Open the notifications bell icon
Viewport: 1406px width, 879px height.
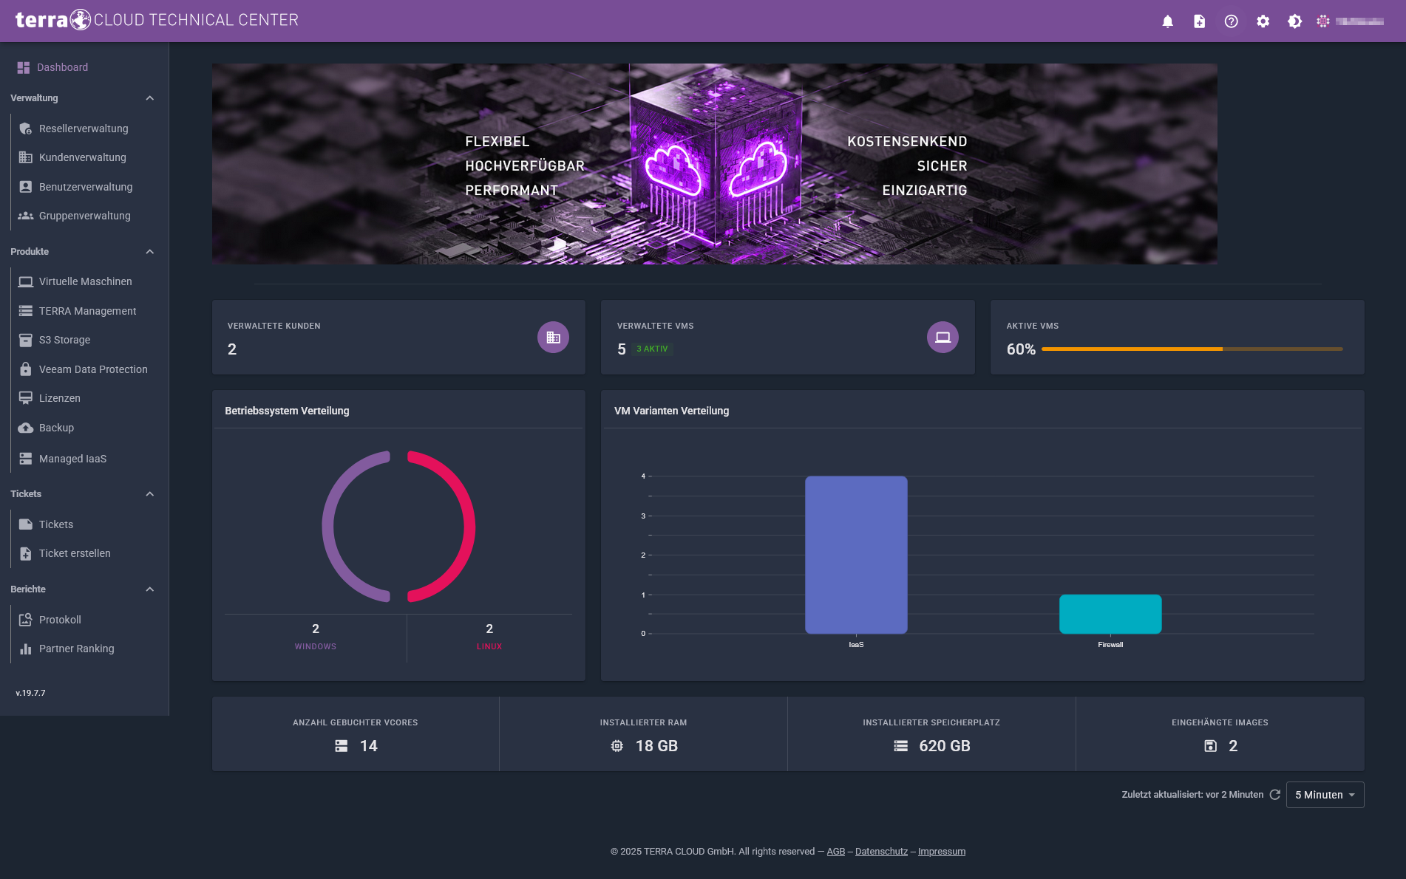(x=1167, y=21)
